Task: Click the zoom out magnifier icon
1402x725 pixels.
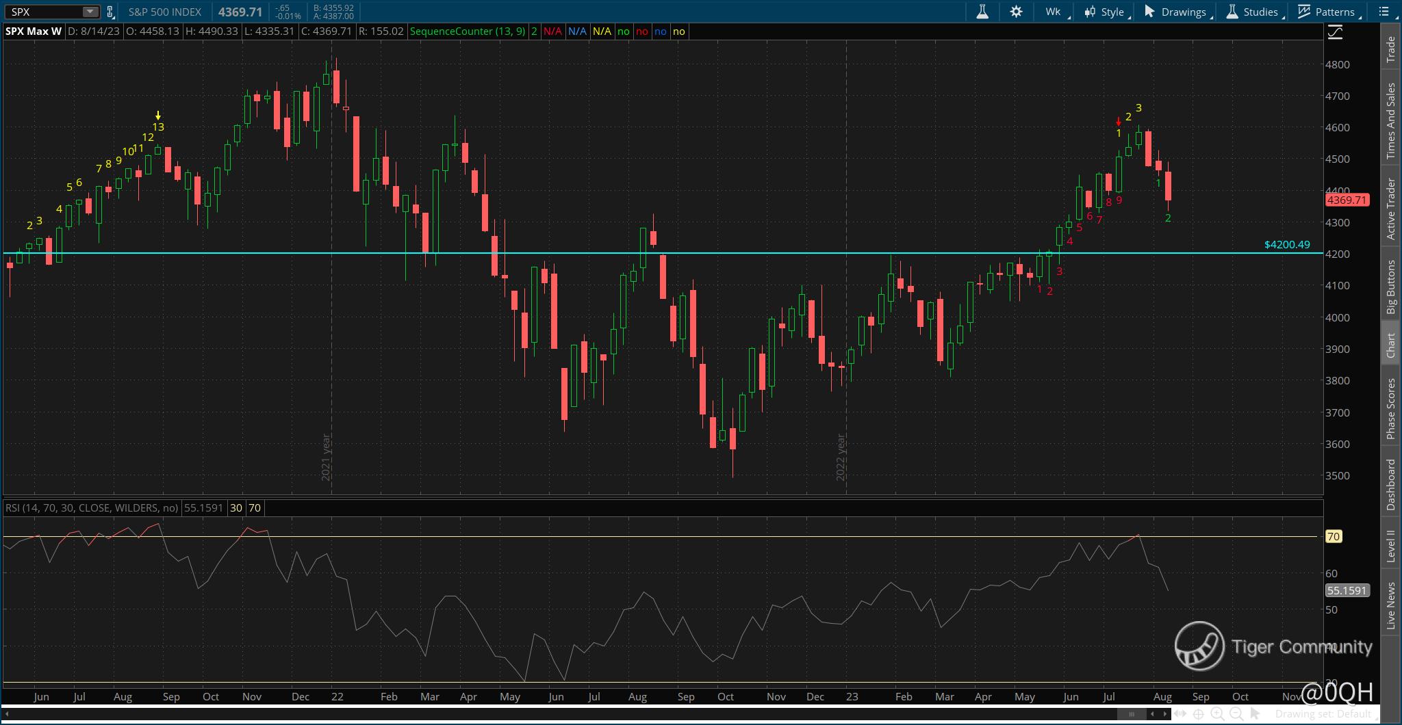Action: (x=1236, y=714)
